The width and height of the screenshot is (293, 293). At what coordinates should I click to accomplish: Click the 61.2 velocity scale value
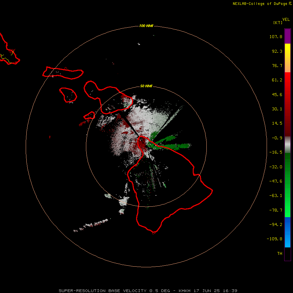pos(277,80)
